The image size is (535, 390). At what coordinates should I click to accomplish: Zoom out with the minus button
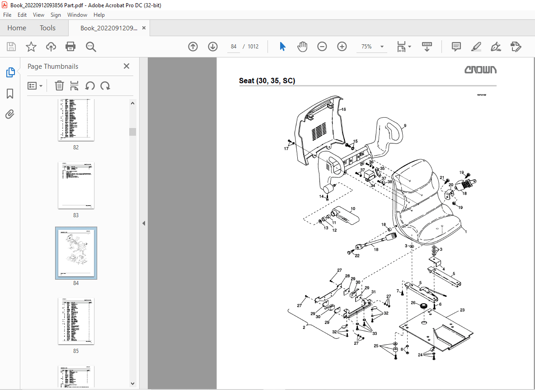tap(322, 46)
